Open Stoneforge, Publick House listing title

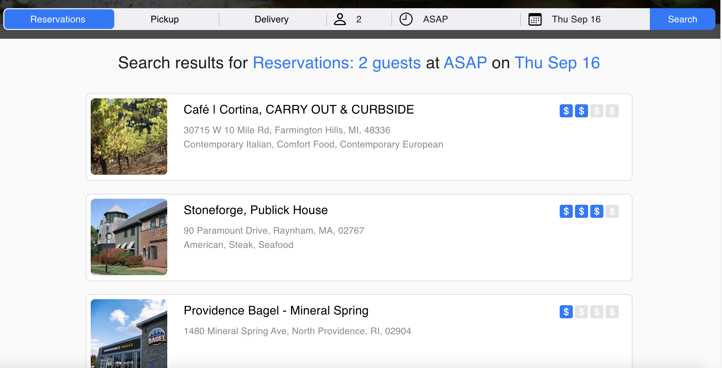pyautogui.click(x=255, y=210)
